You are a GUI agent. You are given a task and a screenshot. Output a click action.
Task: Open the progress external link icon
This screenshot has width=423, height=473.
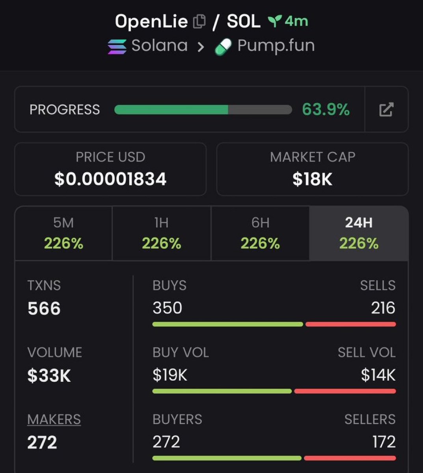(386, 109)
